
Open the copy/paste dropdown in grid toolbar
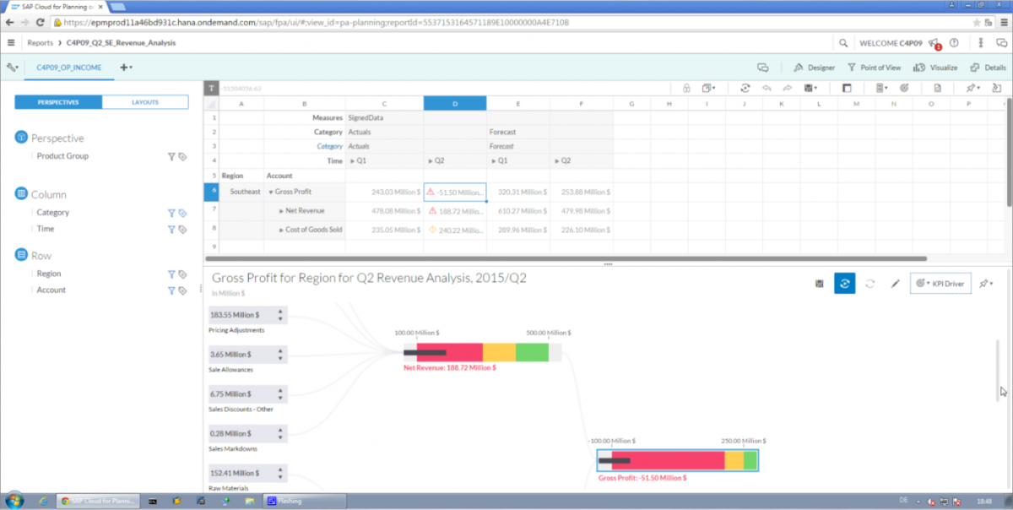coord(708,88)
